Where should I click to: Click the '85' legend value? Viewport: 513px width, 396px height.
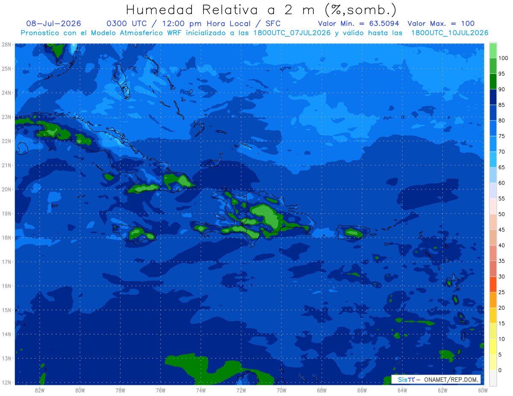[x=501, y=105]
